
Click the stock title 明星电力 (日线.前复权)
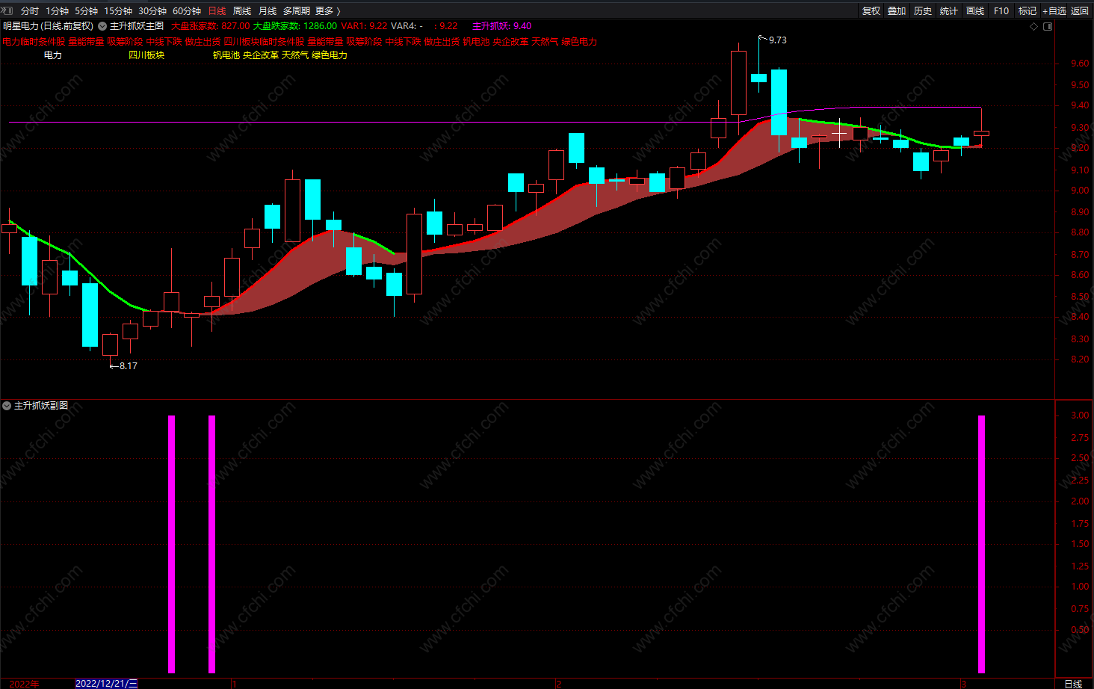(48, 26)
